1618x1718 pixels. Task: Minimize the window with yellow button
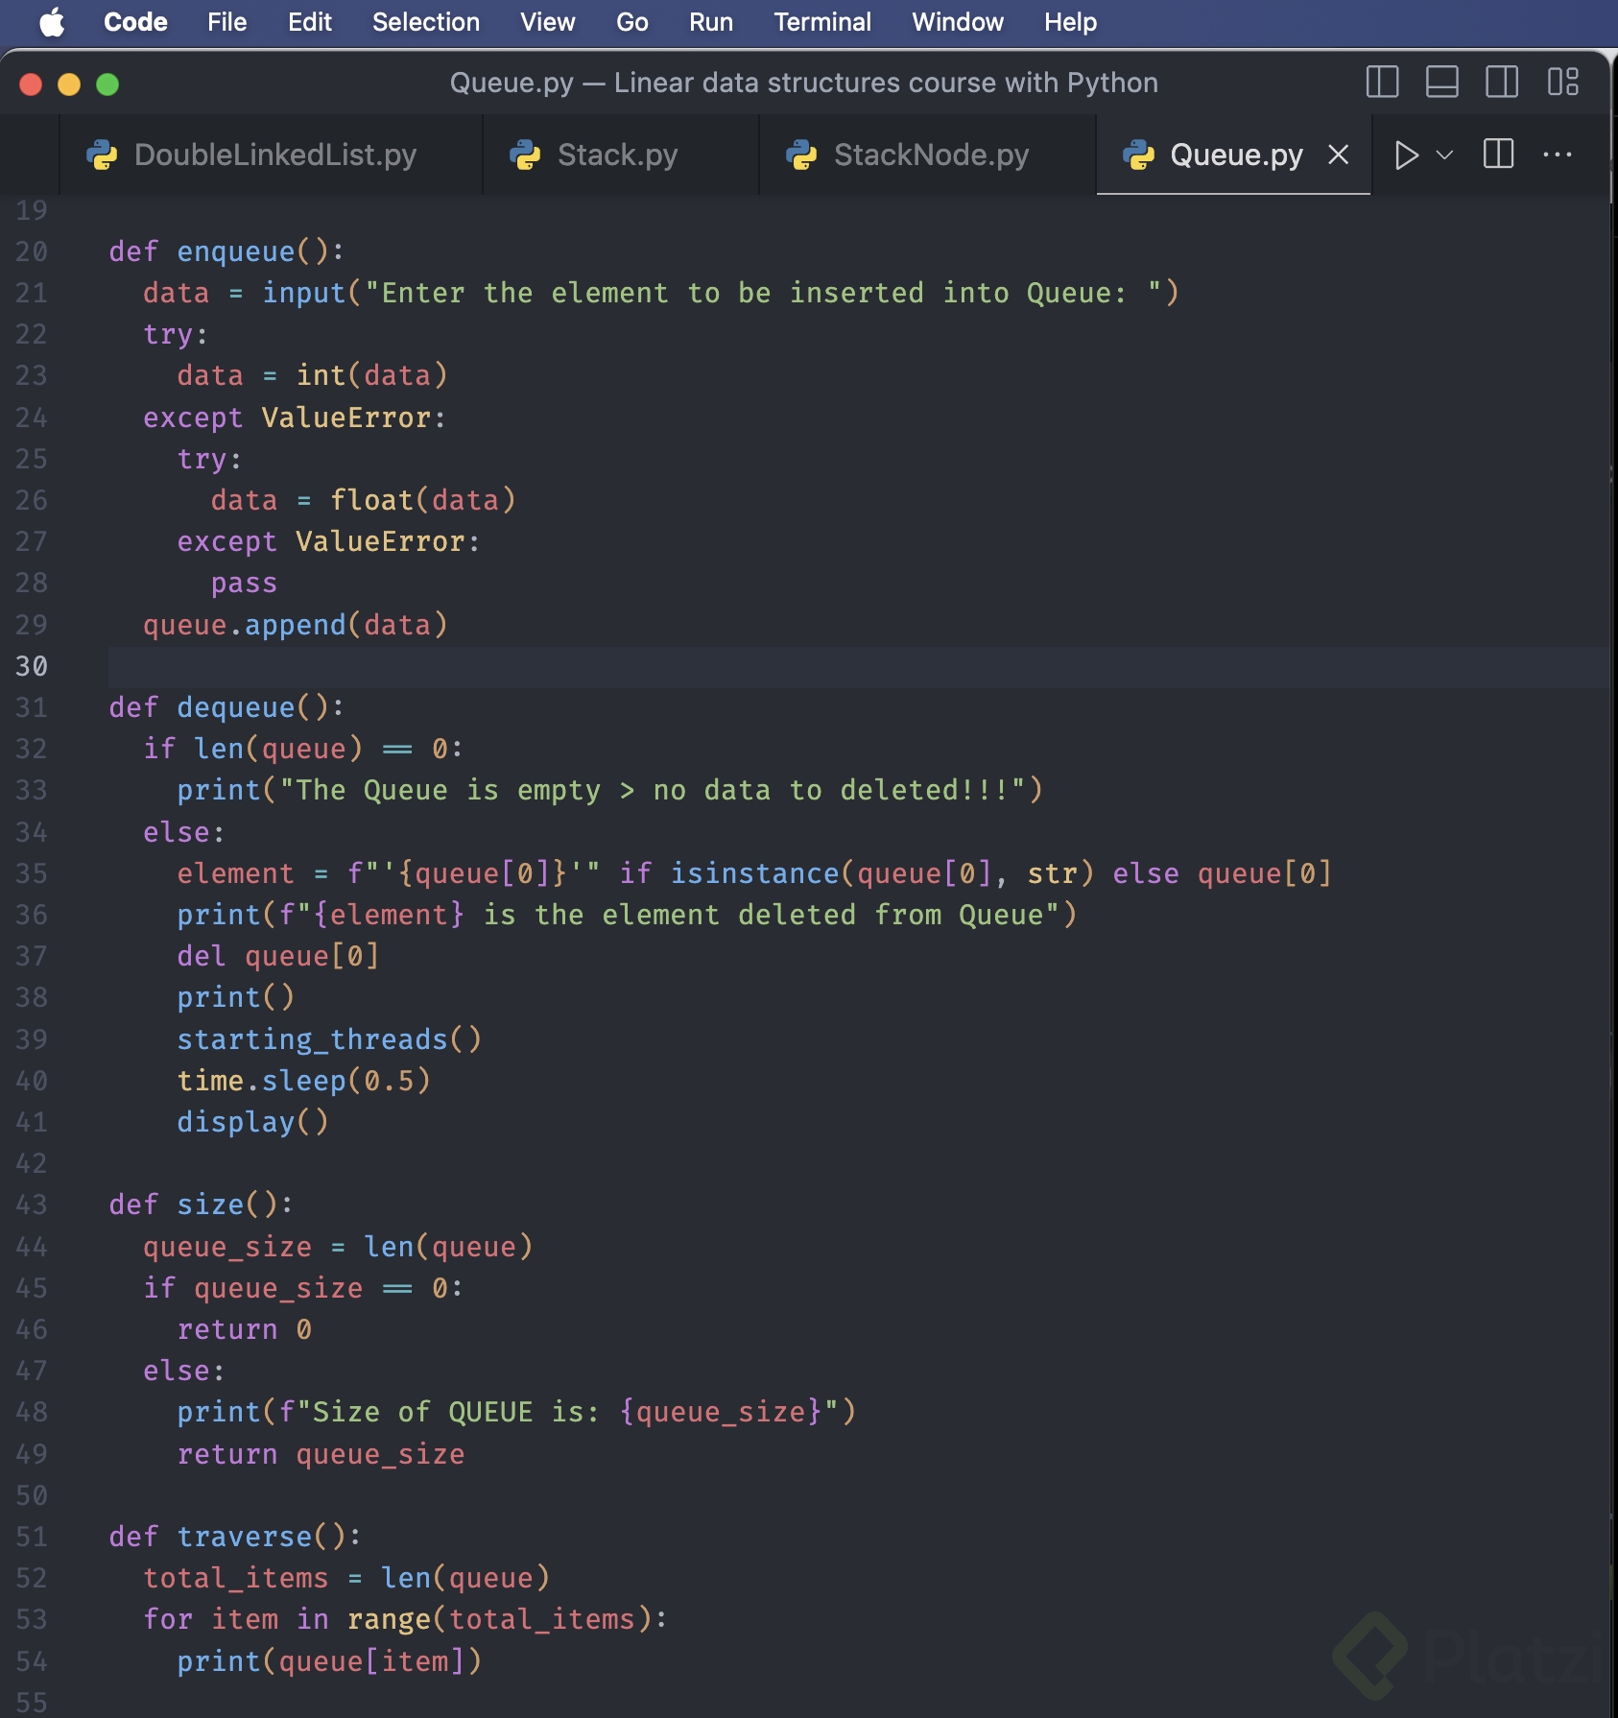click(69, 84)
